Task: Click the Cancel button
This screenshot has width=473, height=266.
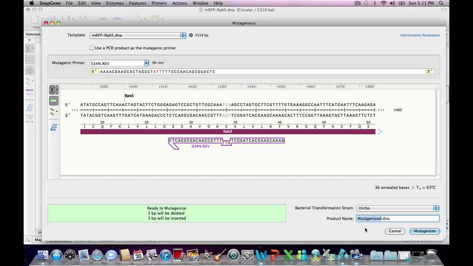Action: coord(395,231)
